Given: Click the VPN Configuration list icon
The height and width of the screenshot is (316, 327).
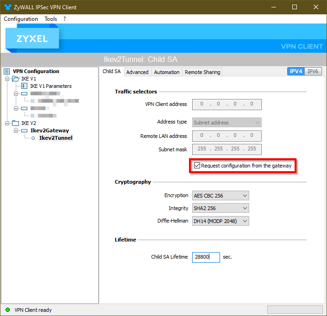Looking at the screenshot, I should 6,71.
